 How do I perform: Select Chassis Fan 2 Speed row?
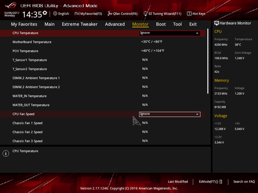coord(27,132)
